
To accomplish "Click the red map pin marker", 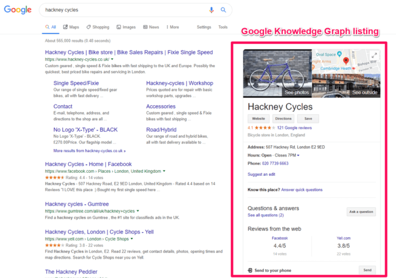I will tap(346, 60).
